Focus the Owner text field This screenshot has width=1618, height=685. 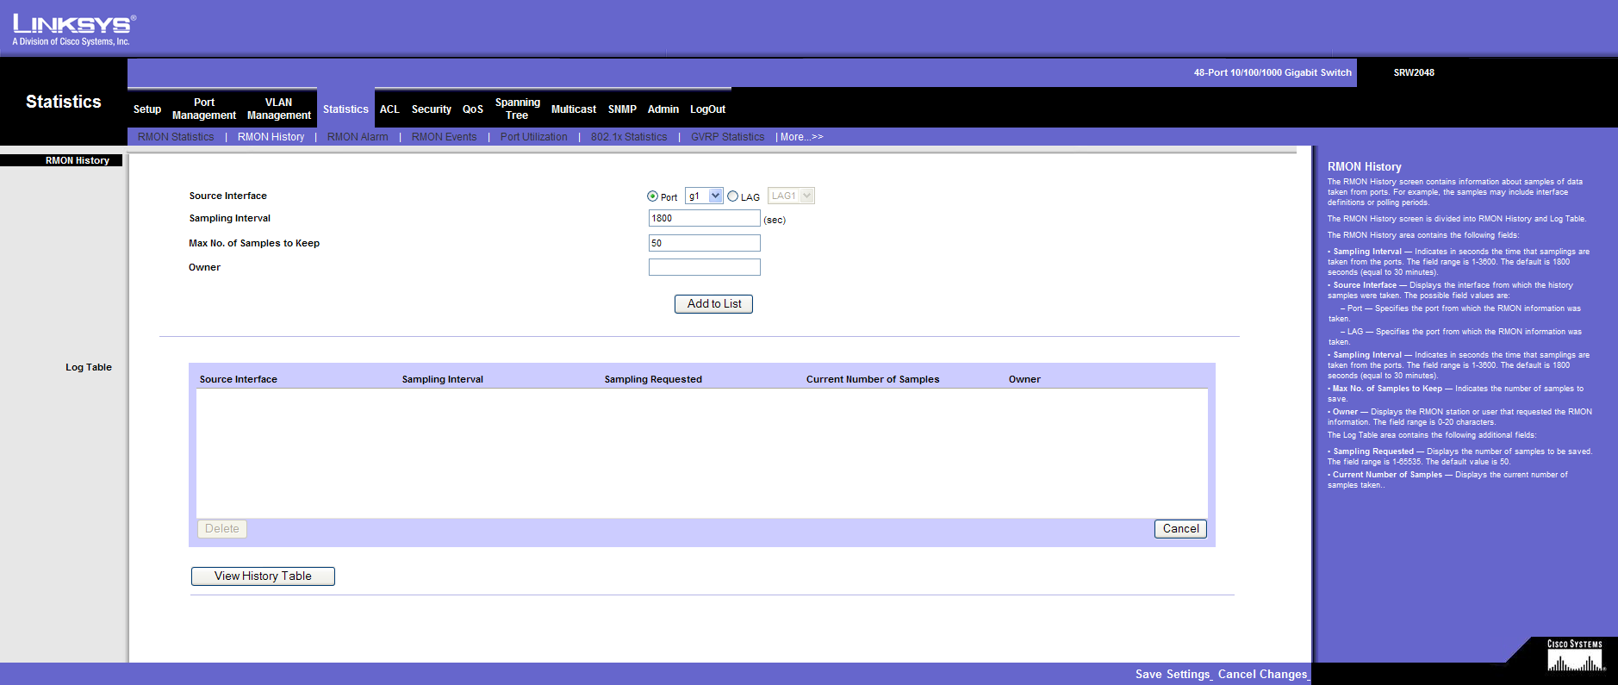click(x=704, y=267)
